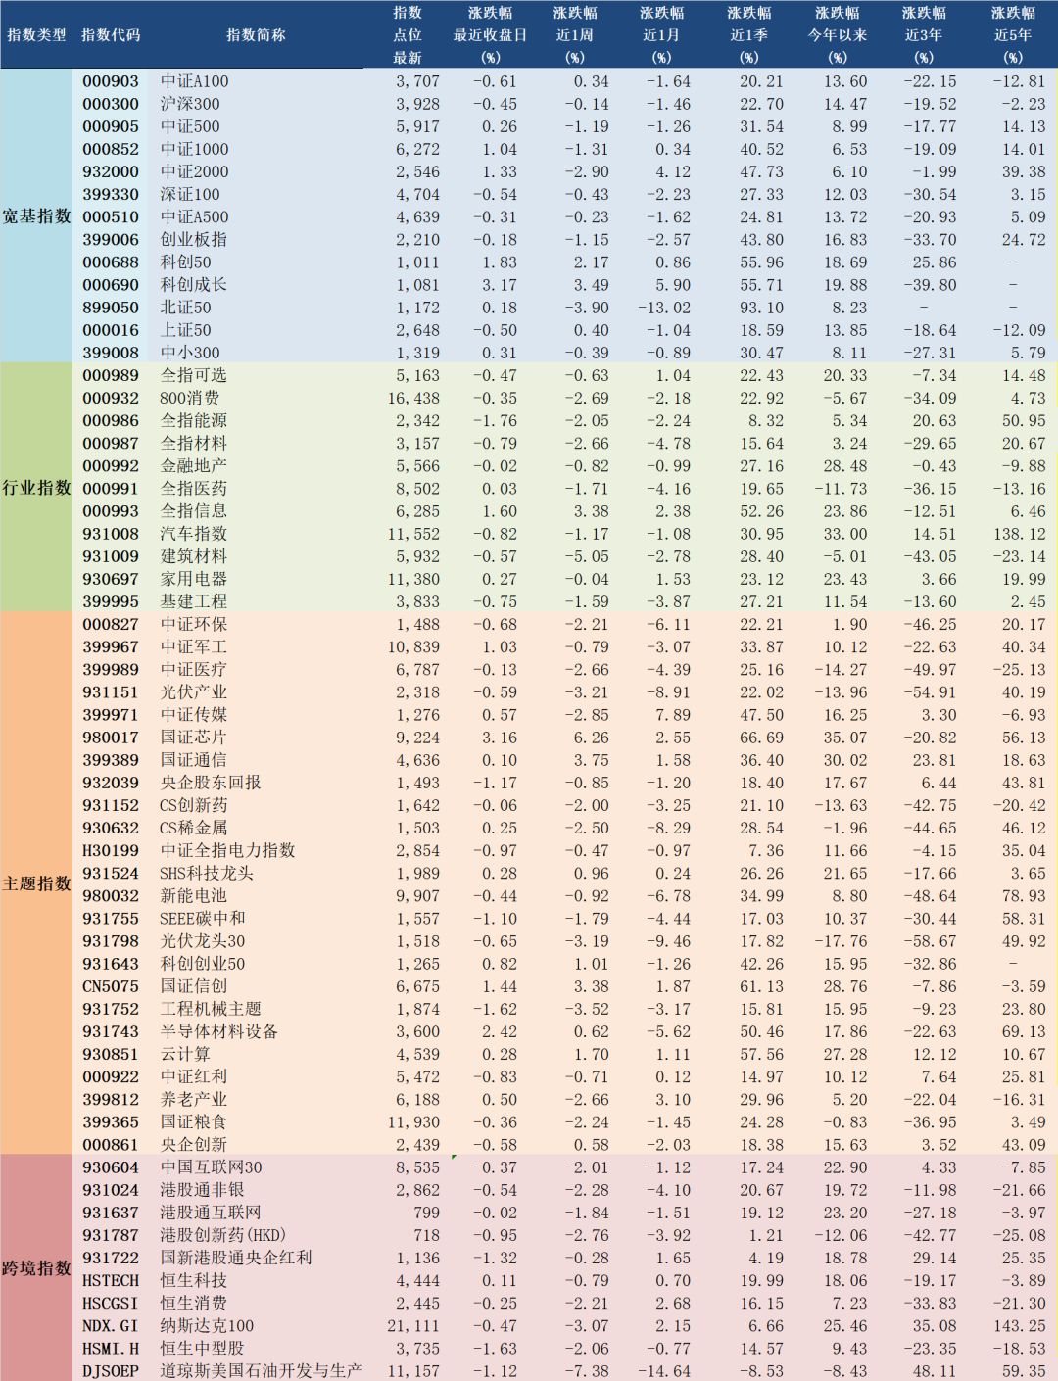The image size is (1058, 1381).
Task: Click the 工程机械主题 index name
Action: pos(211,1009)
